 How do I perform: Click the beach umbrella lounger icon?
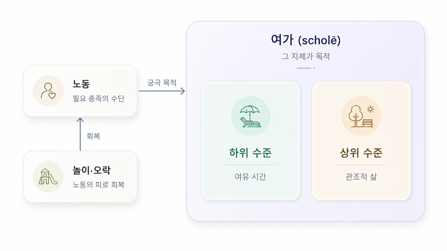(251, 116)
